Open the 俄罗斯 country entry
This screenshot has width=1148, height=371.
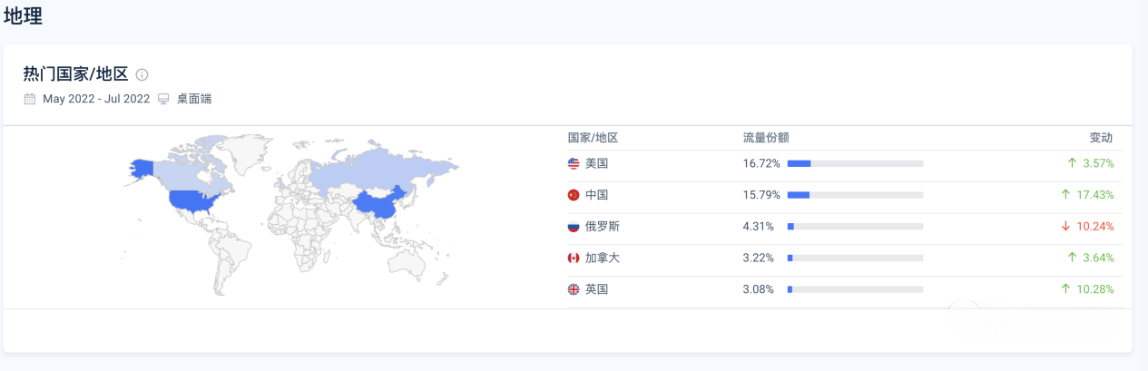pos(603,227)
